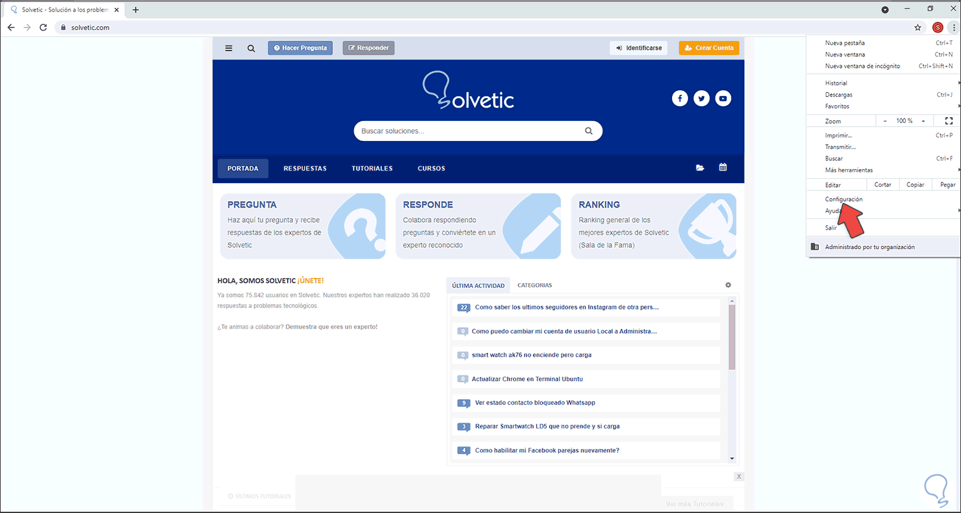Select Imprimir in the Chrome menu
The image size is (961, 513).
pos(883,136)
